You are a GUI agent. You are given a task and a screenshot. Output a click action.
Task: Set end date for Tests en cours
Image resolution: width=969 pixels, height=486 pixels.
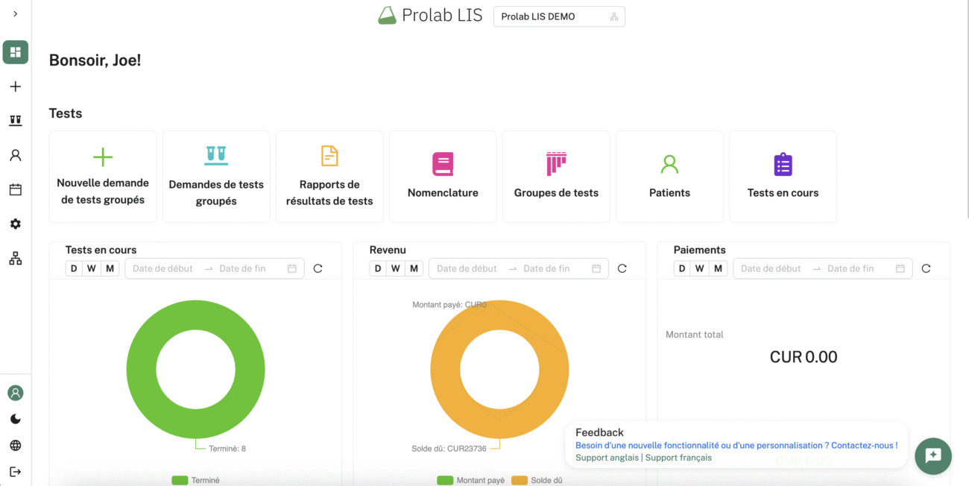242,268
